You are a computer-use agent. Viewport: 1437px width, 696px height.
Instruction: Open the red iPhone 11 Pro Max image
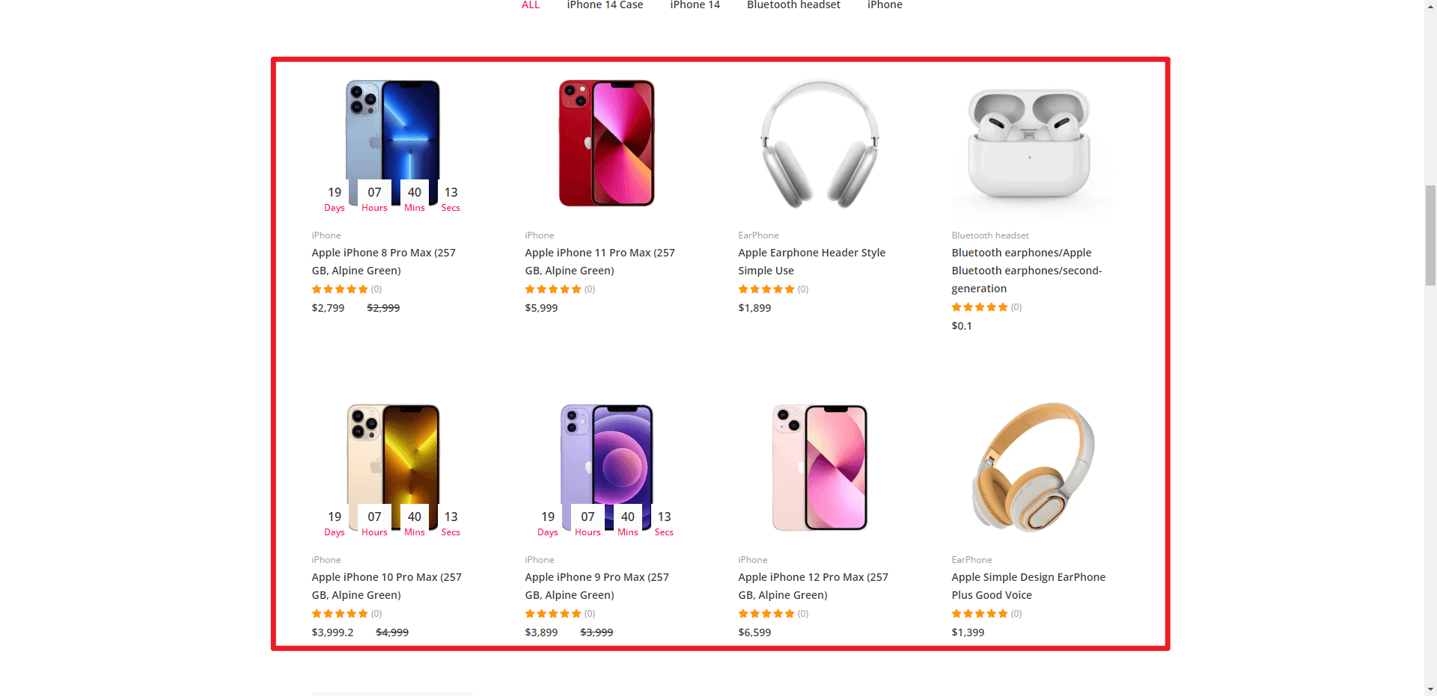click(605, 142)
